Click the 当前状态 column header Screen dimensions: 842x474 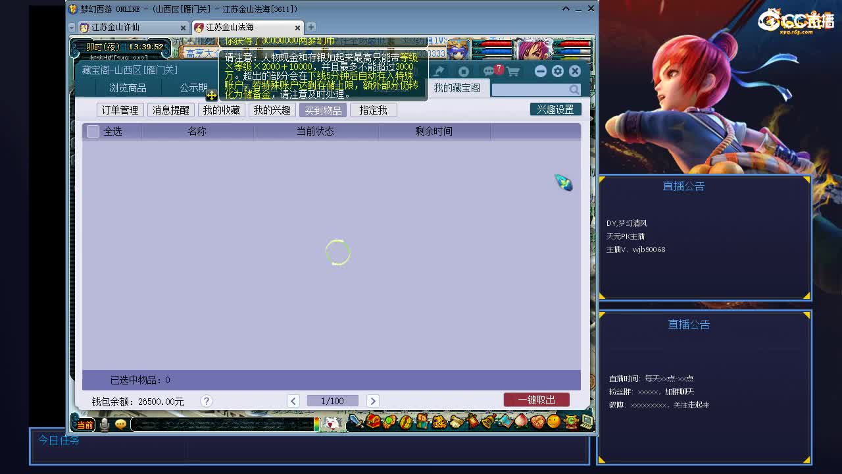coord(315,132)
